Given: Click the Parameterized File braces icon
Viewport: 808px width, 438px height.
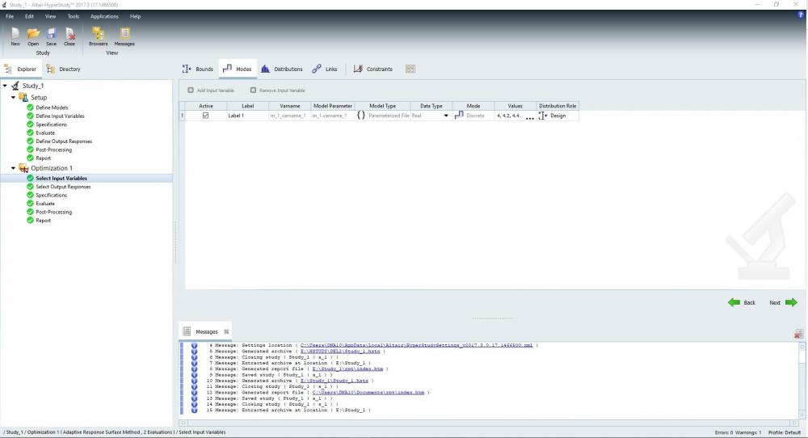Looking at the screenshot, I should [x=360, y=116].
